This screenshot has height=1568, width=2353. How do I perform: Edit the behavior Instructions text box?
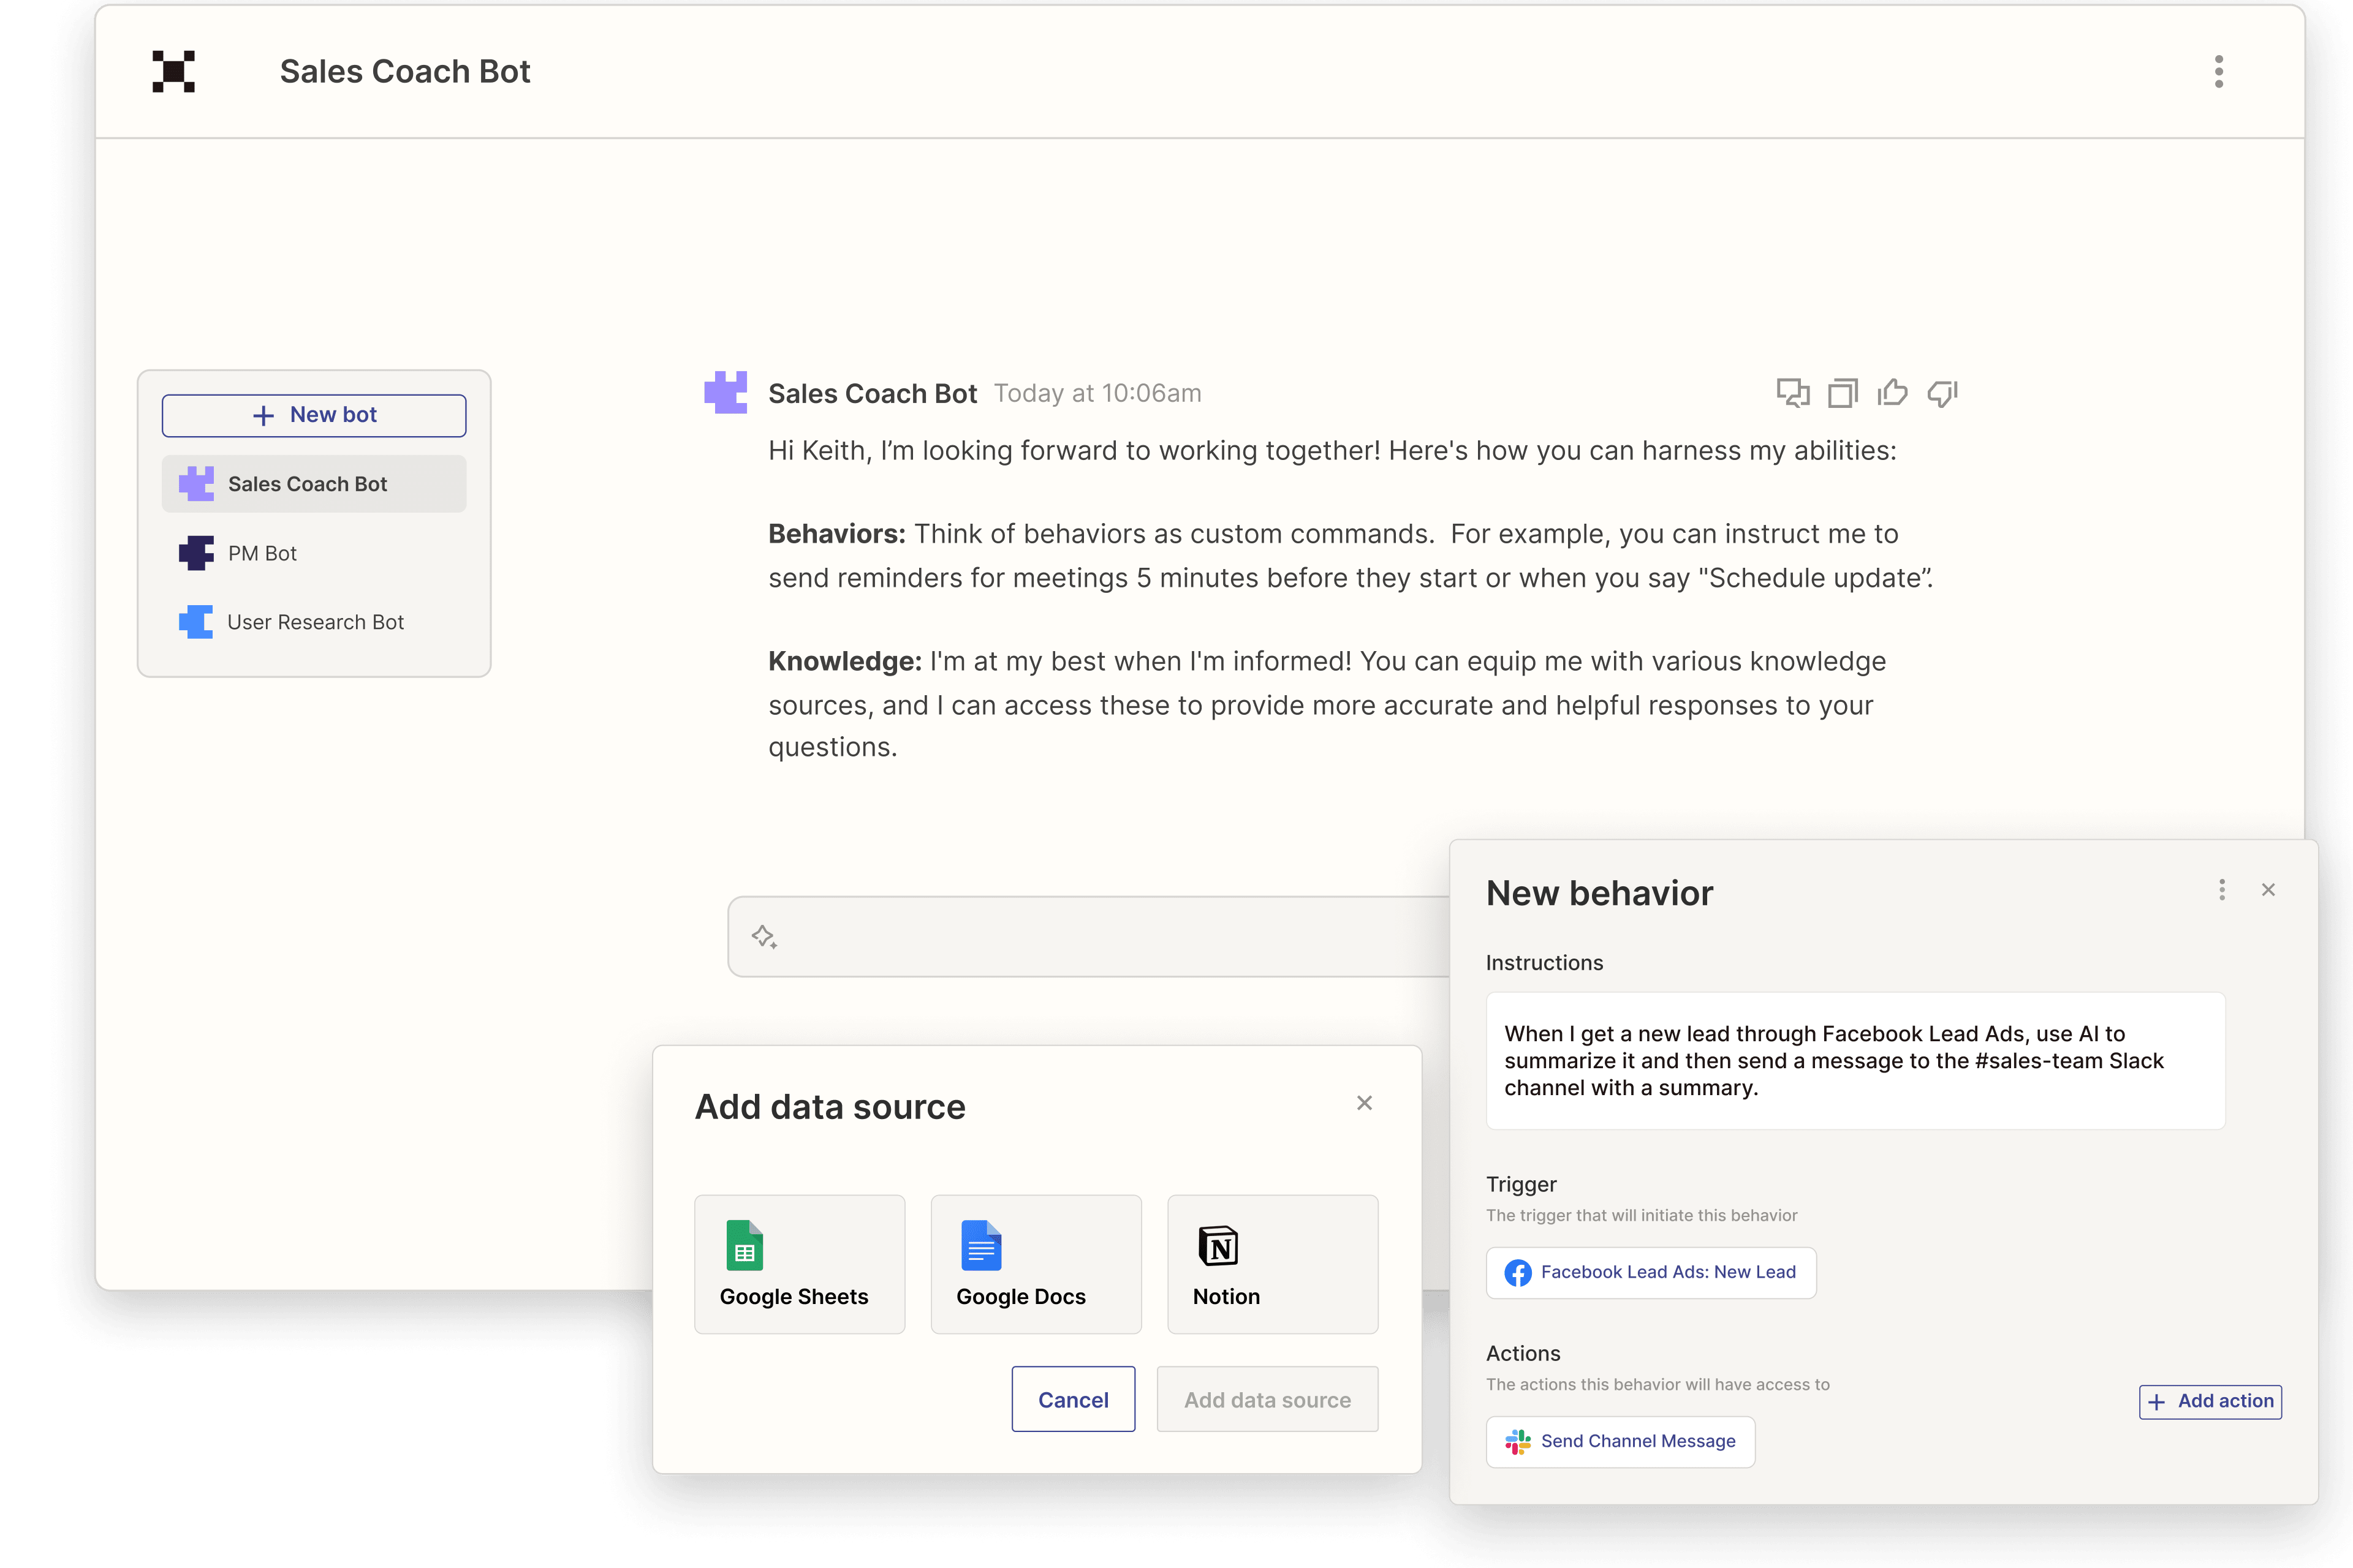click(1855, 1061)
